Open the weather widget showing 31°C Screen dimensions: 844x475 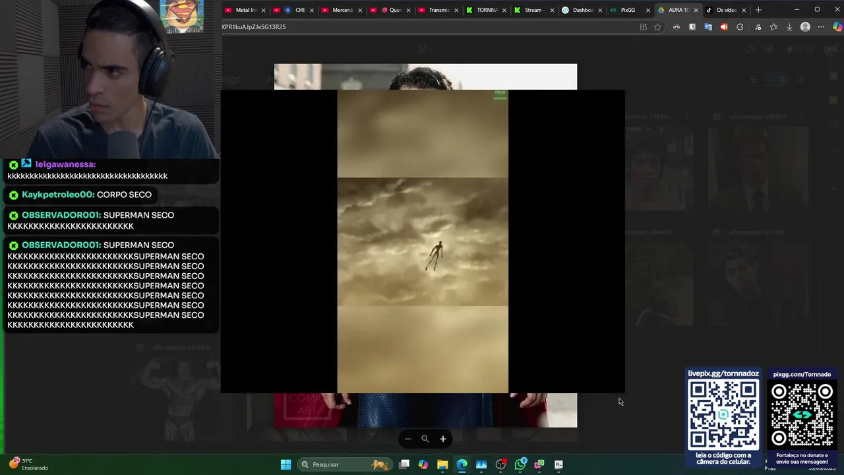tap(29, 464)
